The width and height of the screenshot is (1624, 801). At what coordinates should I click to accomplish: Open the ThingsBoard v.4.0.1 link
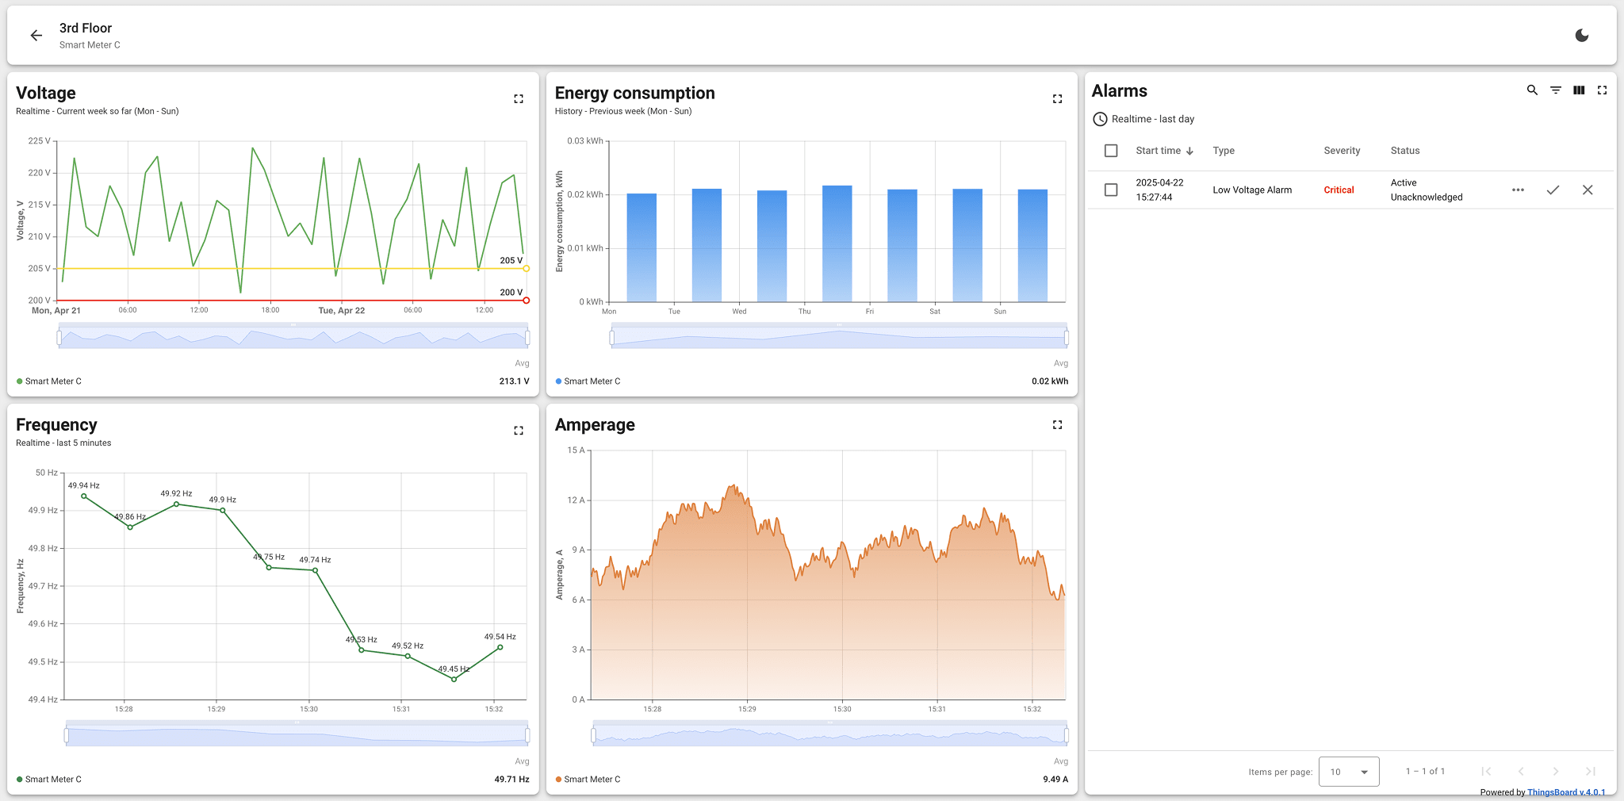tap(1566, 792)
